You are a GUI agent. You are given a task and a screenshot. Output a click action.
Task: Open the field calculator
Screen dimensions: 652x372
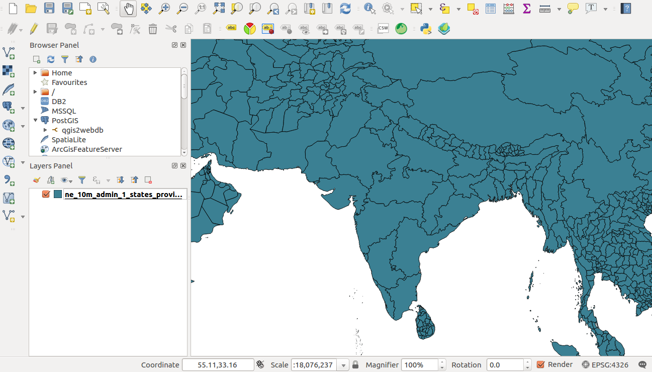tap(509, 8)
